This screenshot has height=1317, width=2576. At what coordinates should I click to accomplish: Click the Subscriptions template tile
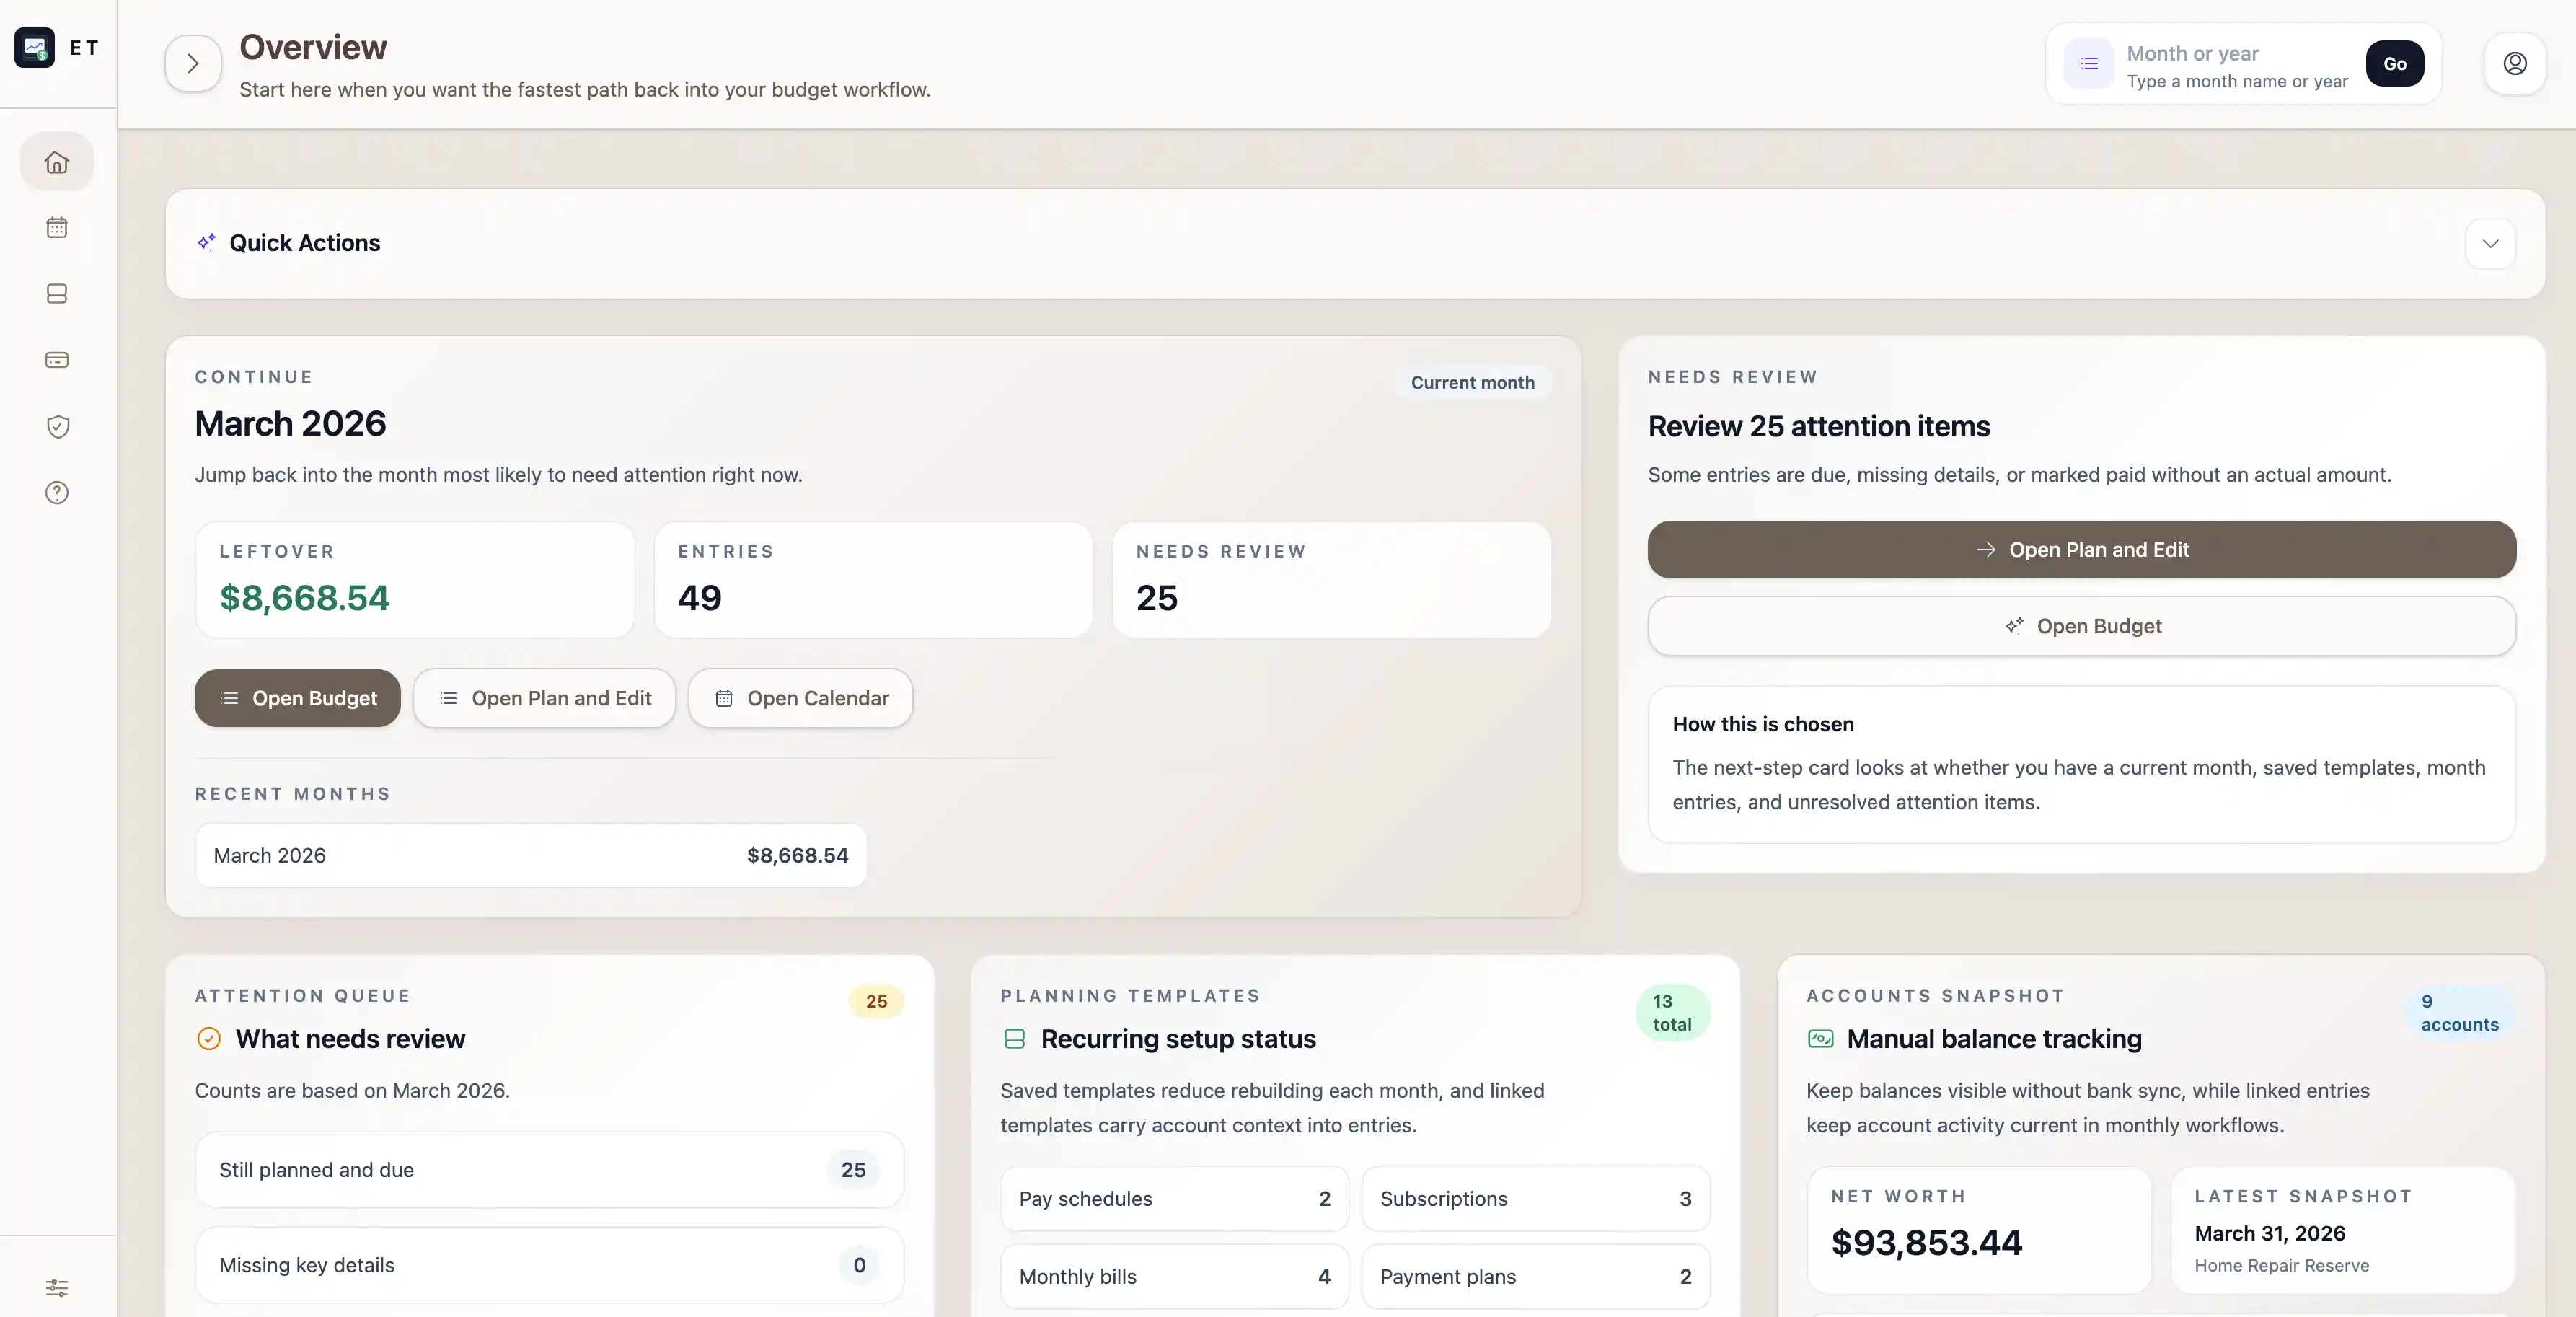[1535, 1199]
